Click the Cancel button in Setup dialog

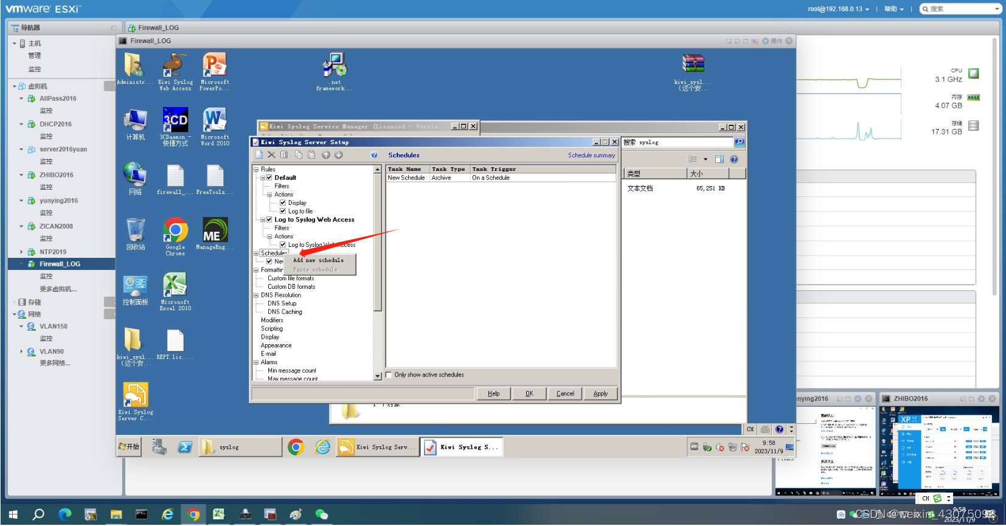point(565,393)
